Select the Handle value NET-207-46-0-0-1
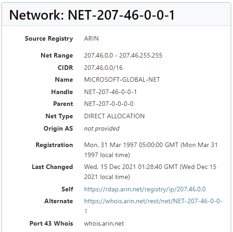 click(110, 92)
